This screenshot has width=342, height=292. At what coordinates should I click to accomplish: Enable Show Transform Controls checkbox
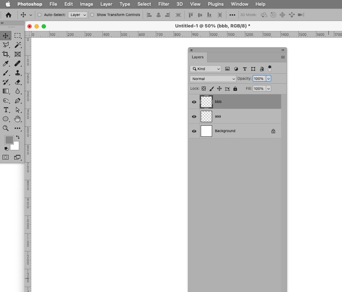click(92, 15)
